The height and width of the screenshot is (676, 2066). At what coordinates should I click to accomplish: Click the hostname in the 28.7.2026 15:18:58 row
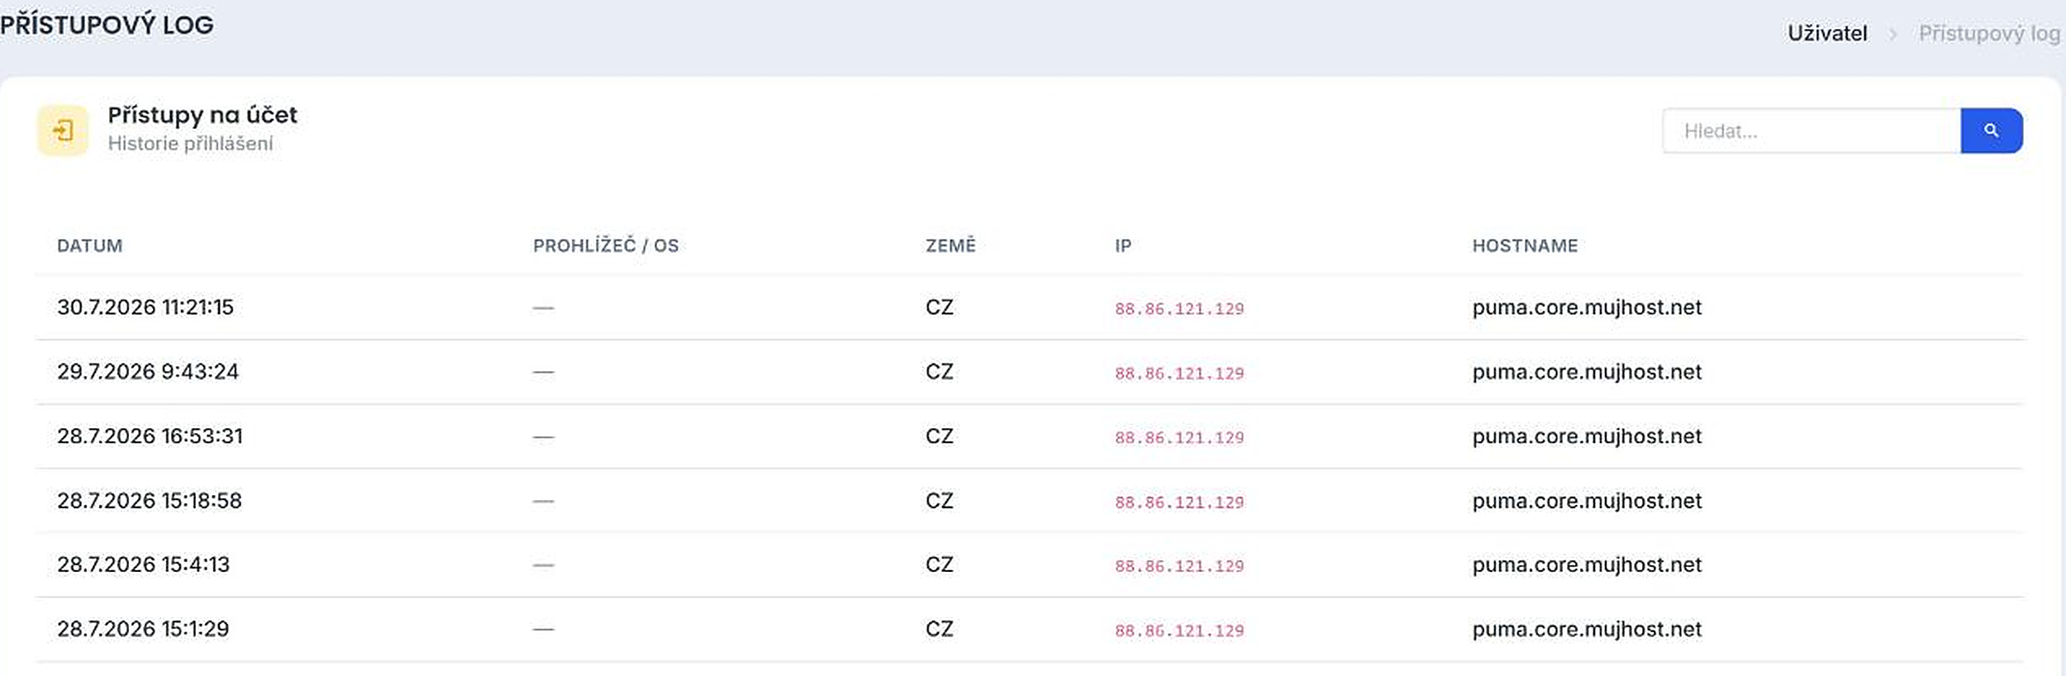[x=1587, y=501]
